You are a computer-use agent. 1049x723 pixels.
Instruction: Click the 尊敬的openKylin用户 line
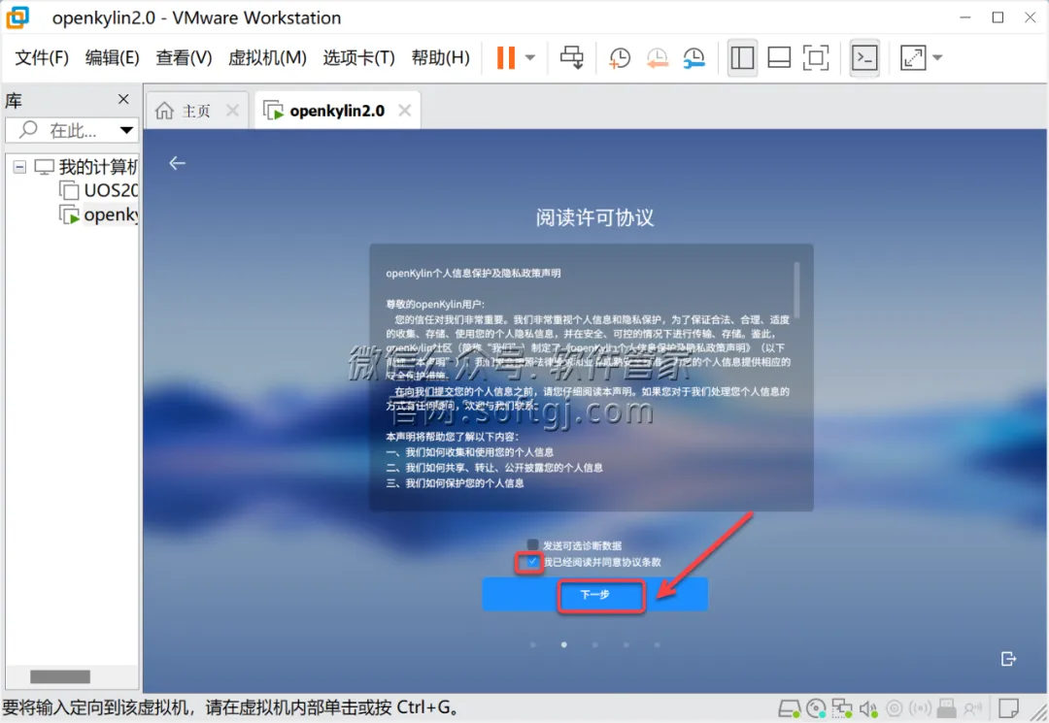[435, 304]
